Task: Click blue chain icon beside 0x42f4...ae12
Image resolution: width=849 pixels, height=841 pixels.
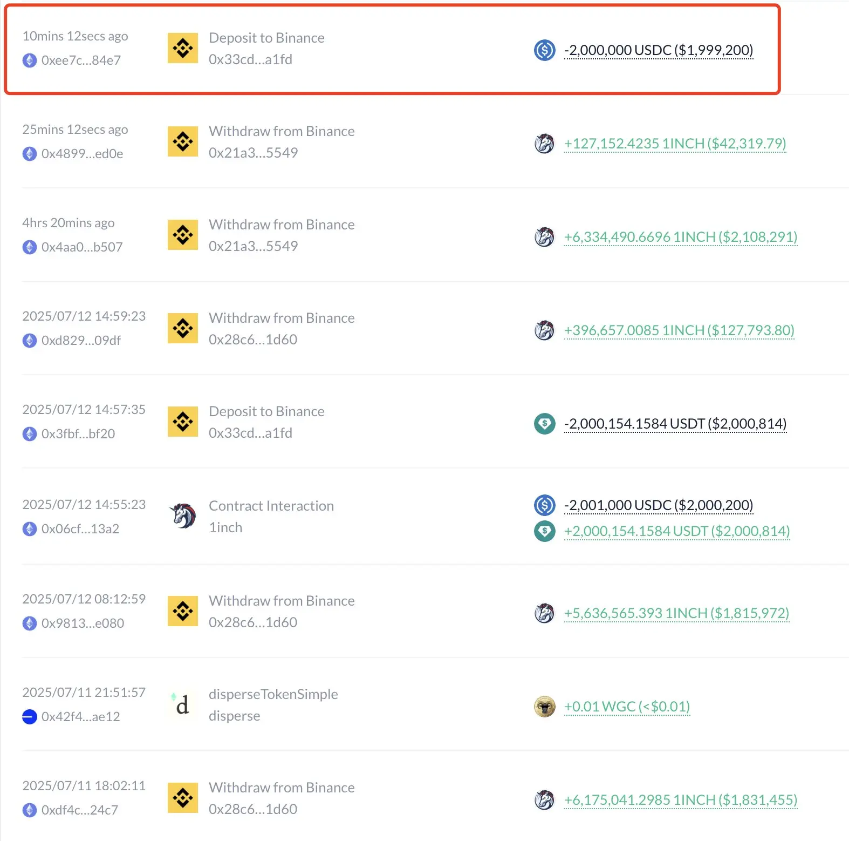Action: (30, 717)
